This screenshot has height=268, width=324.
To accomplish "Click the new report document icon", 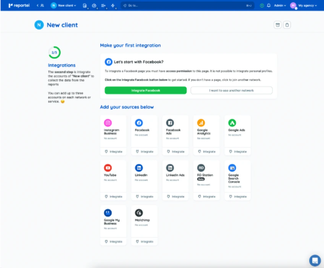I will pos(85,6).
